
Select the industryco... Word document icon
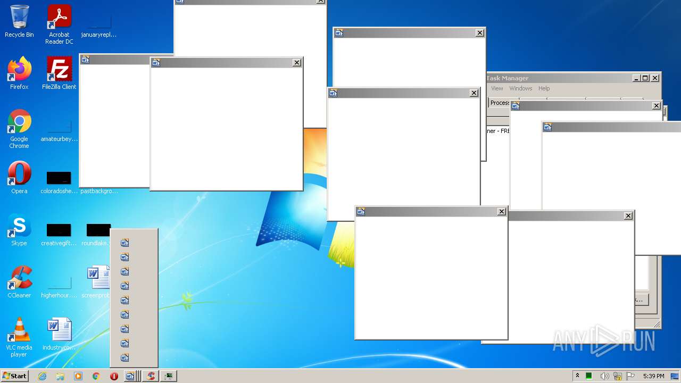(59, 334)
